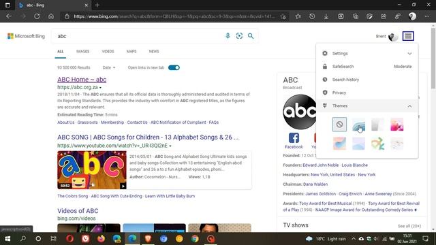Screen dimensions: 436x245
Task: Click the browser home icon
Action: 51,16
